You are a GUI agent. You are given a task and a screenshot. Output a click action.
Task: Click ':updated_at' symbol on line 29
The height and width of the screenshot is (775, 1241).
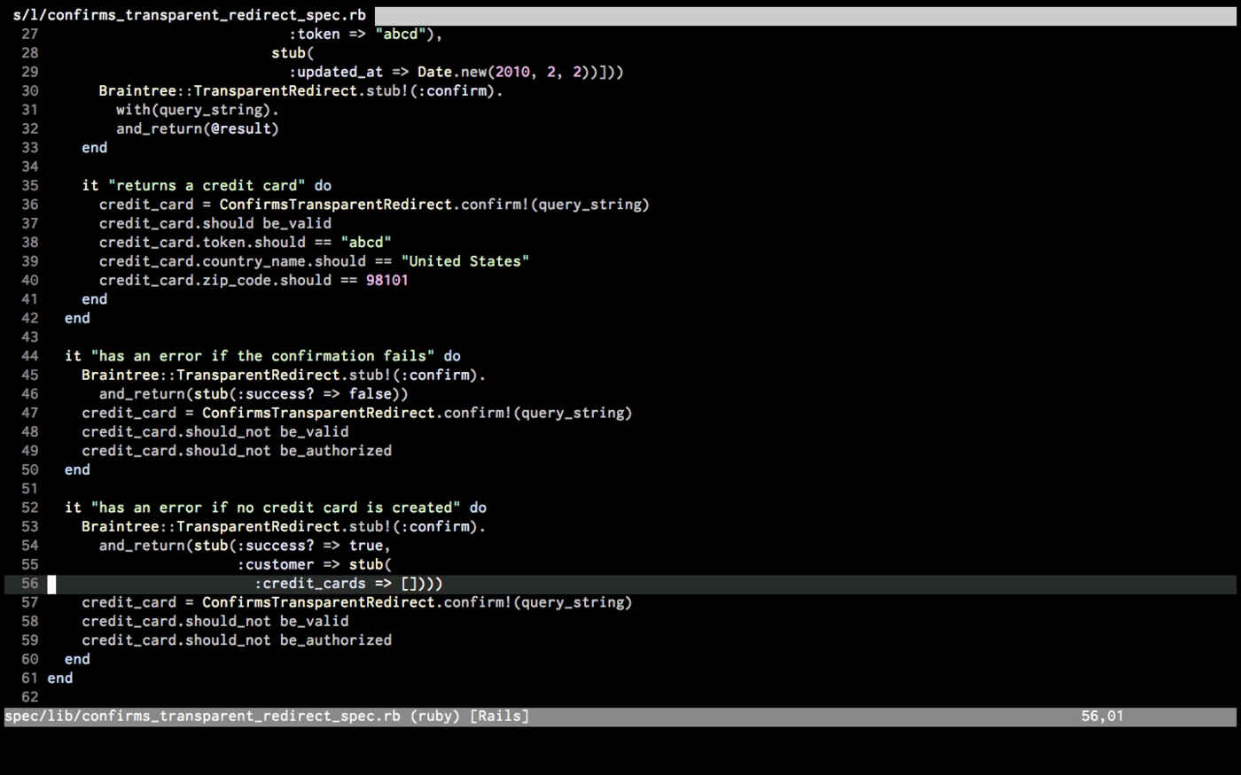tap(336, 72)
